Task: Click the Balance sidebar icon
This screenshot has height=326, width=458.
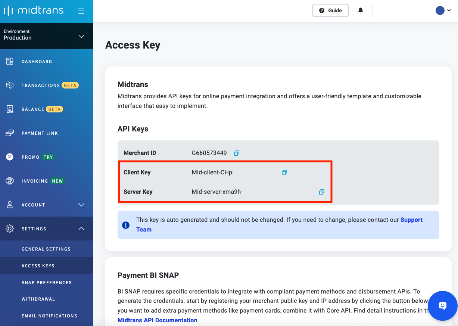Action: point(10,109)
